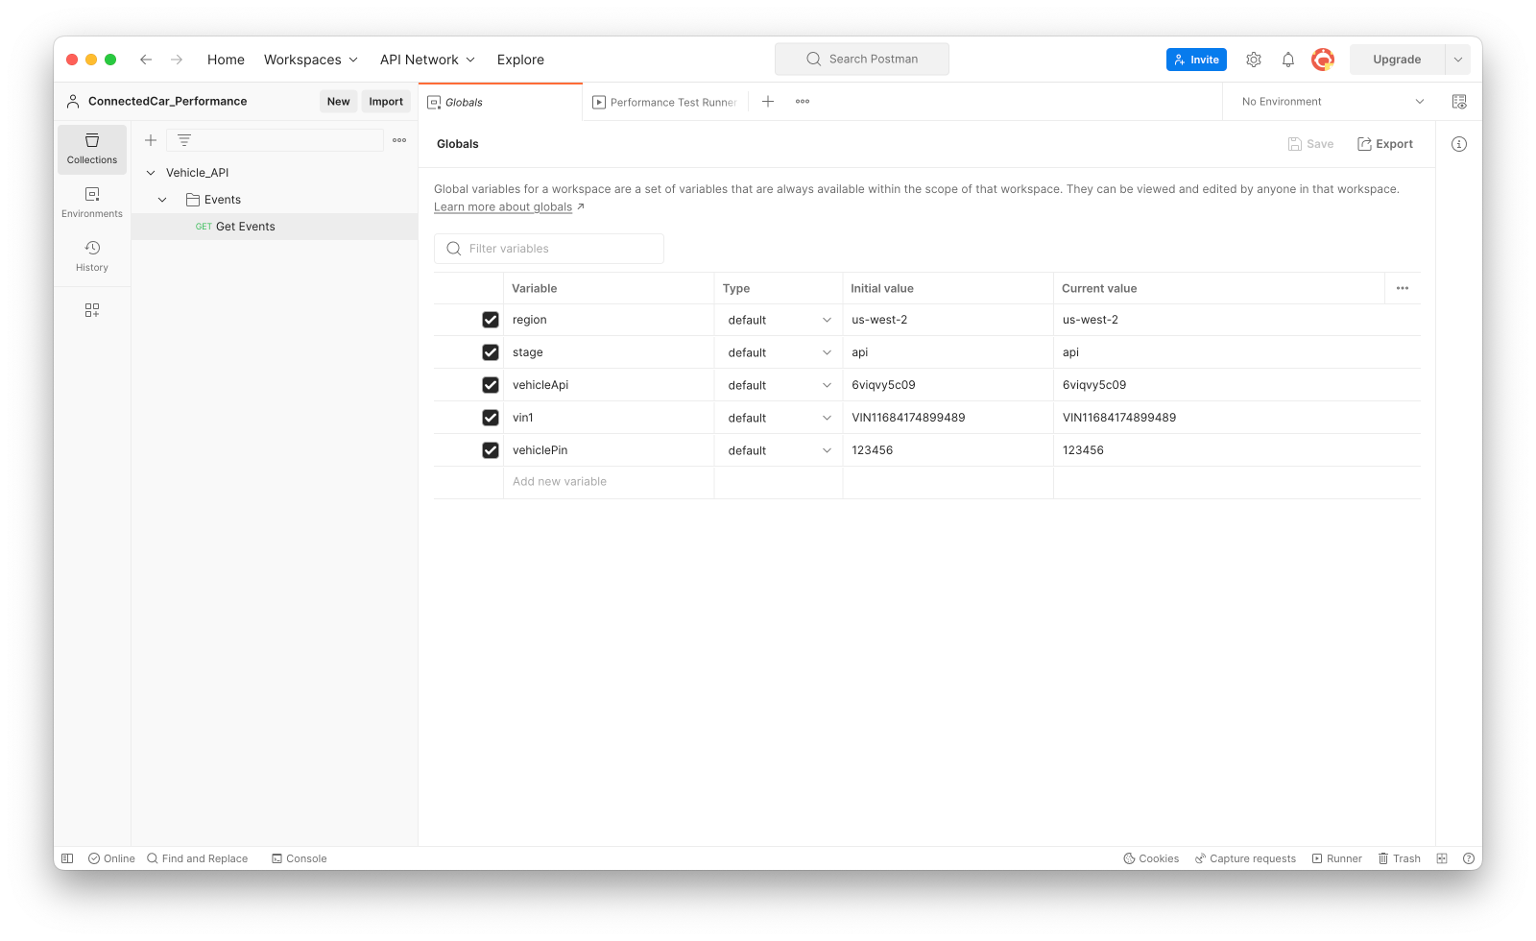Open Cookies manager in status bar
Image resolution: width=1536 pixels, height=941 pixels.
pos(1151,858)
